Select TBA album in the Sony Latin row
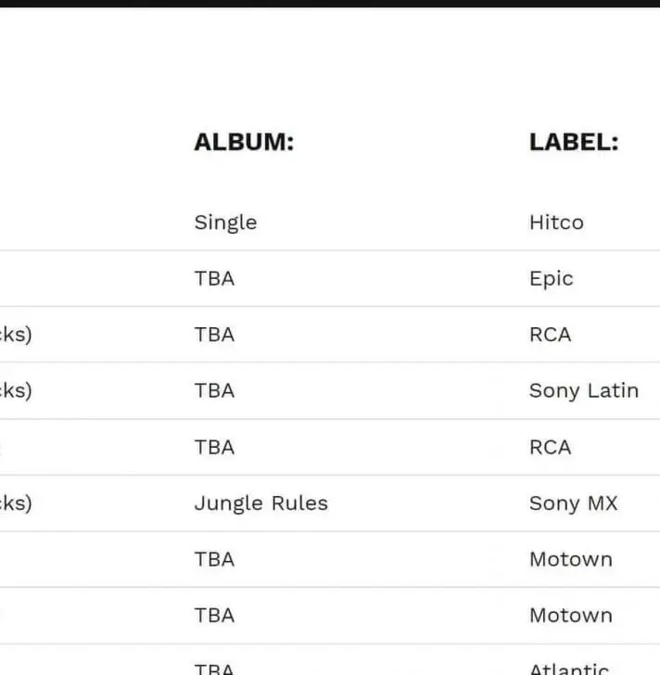This screenshot has width=660, height=675. pos(214,390)
